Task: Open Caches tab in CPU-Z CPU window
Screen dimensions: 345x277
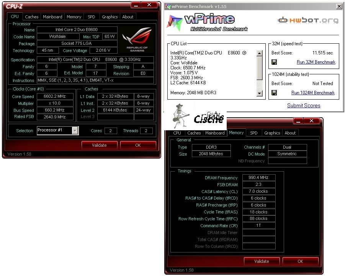Action: tap(32, 17)
